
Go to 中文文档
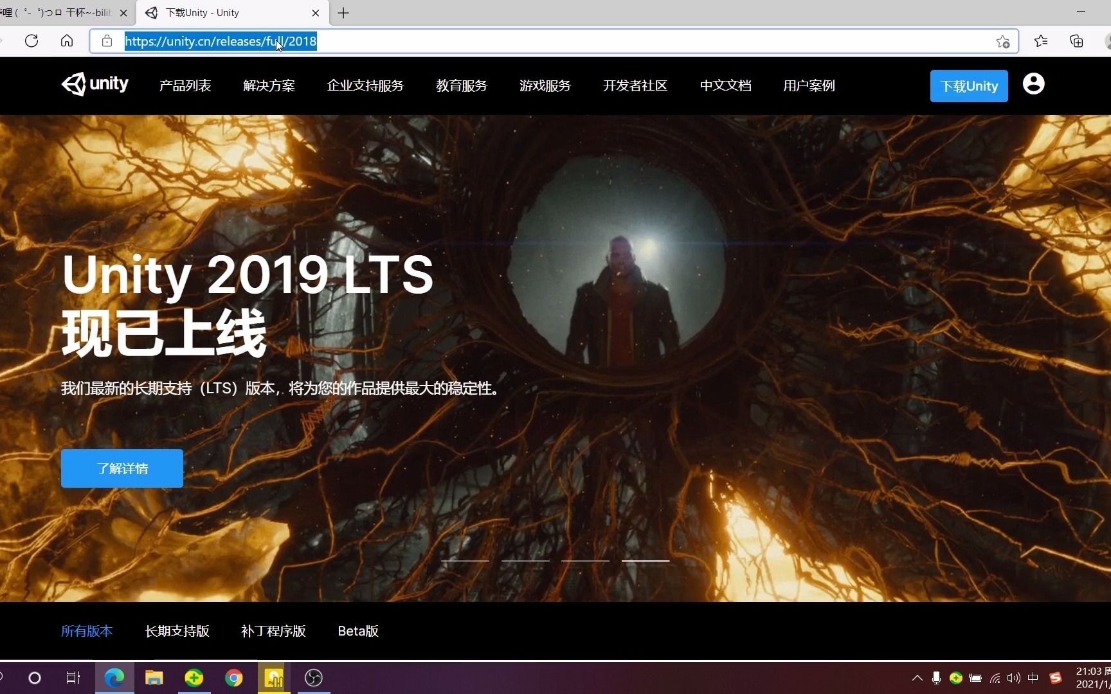coord(725,85)
